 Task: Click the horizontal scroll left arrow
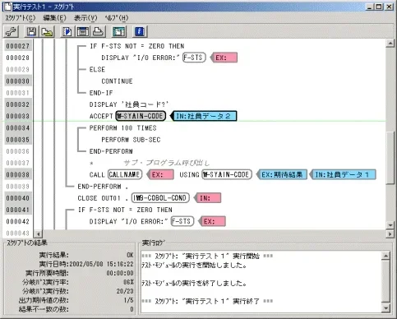pos(39,234)
